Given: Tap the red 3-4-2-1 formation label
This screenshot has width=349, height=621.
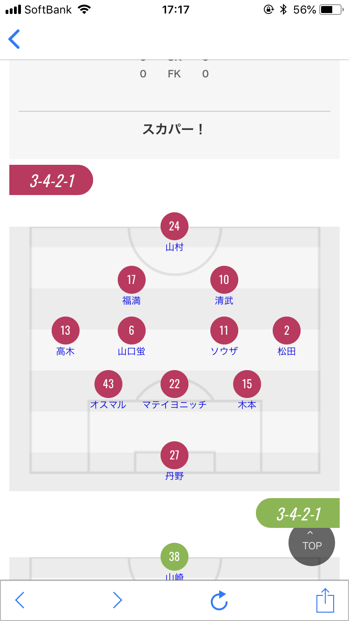Looking at the screenshot, I should click(x=51, y=180).
